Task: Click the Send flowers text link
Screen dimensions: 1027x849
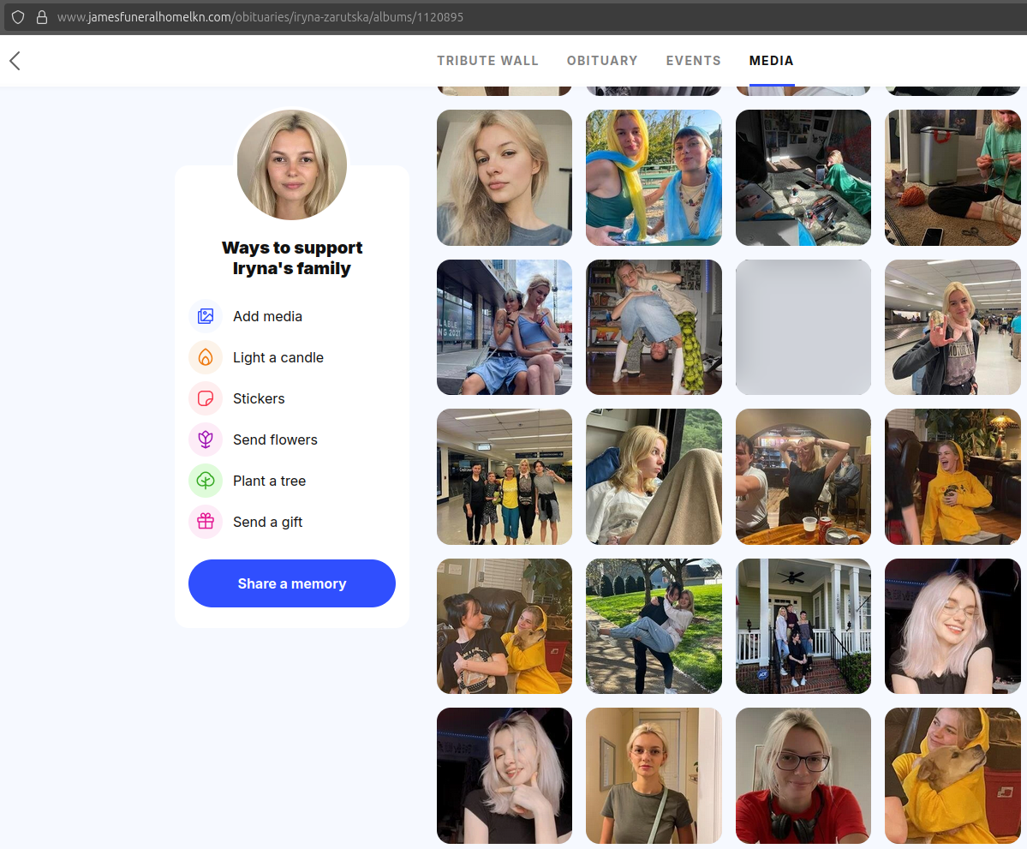Action: (275, 439)
